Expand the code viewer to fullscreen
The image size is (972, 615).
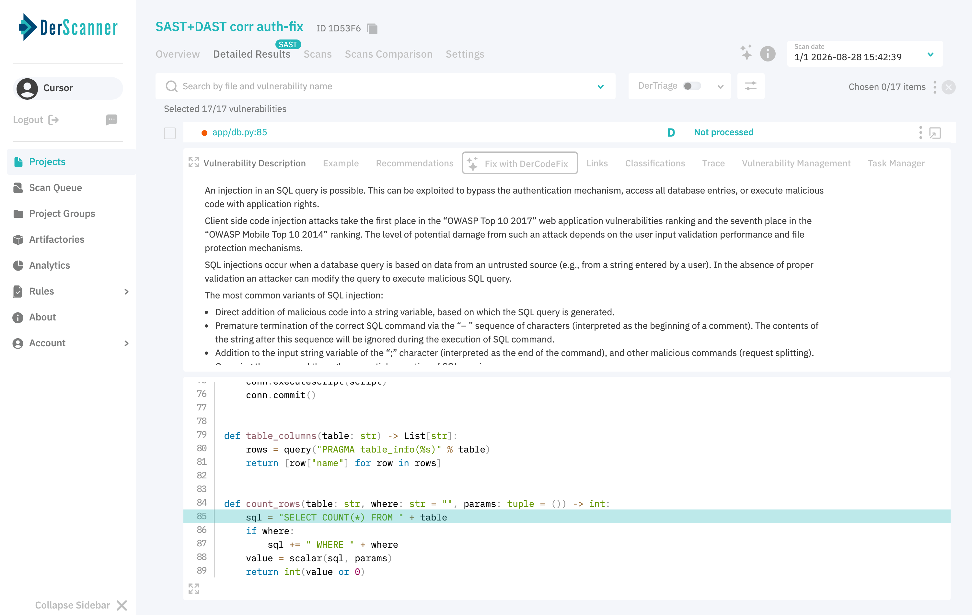[x=193, y=589]
